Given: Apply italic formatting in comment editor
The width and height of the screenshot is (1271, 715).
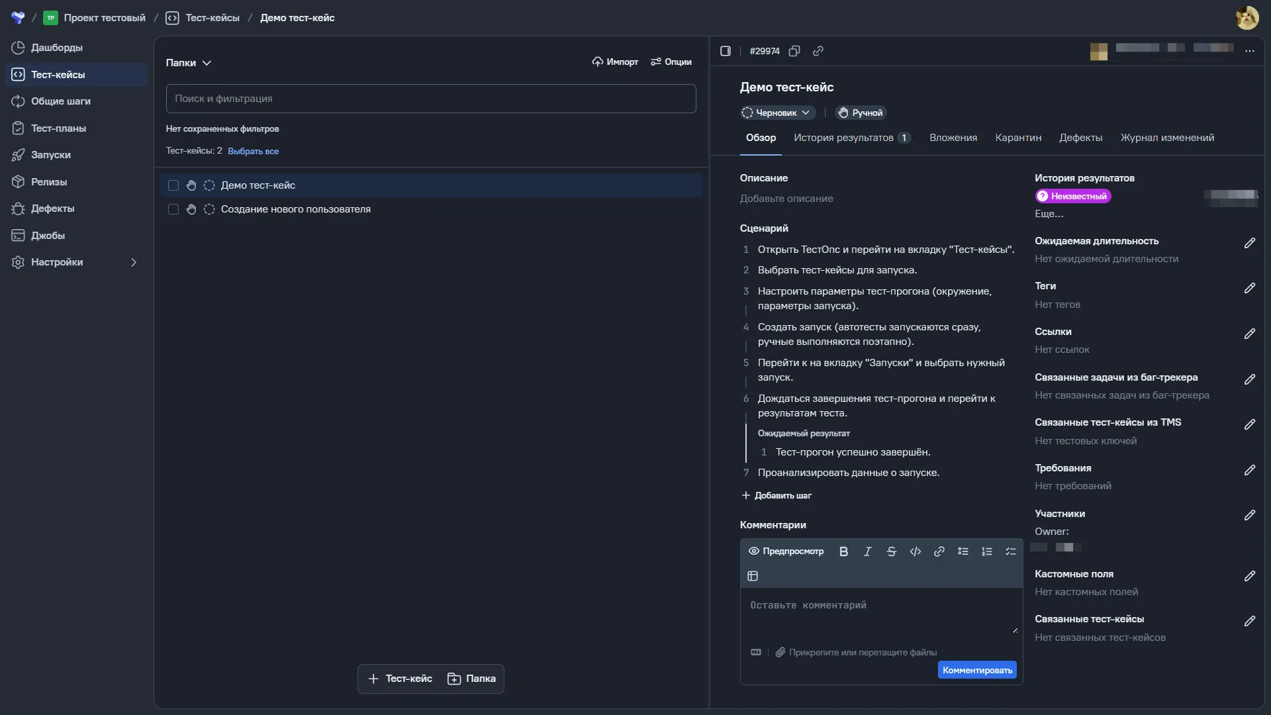Looking at the screenshot, I should pos(867,551).
